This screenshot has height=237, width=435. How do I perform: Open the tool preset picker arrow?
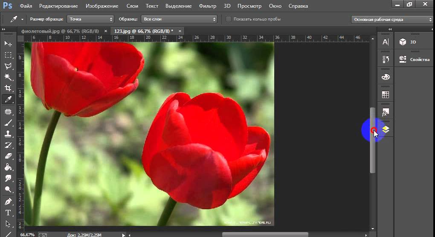[x=22, y=20]
